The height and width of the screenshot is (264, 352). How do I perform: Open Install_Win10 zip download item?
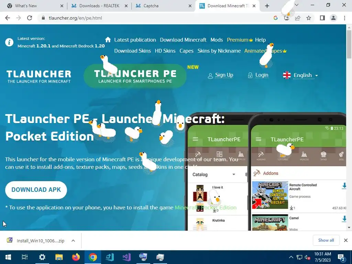coord(41,241)
